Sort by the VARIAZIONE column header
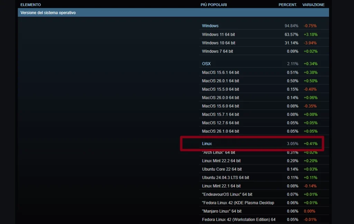Image resolution: width=354 pixels, height=224 pixels. click(314, 4)
